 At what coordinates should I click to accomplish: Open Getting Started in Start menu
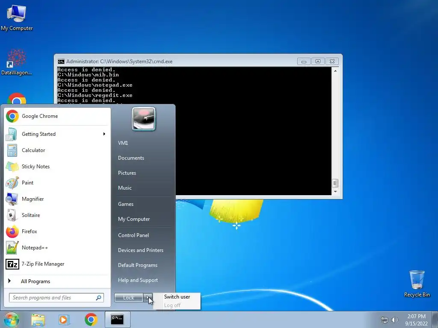[57, 134]
